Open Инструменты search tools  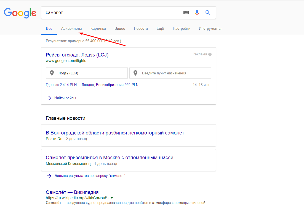point(210,28)
